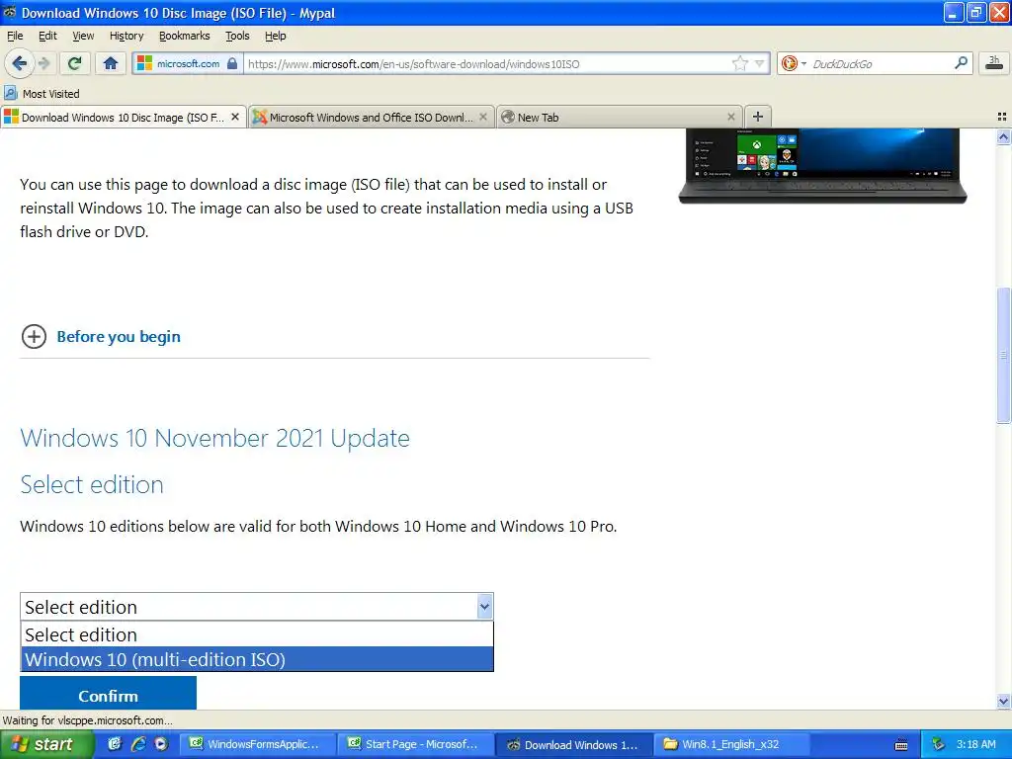The image size is (1012, 759).
Task: Click the keyboard icon in system tray
Action: pyautogui.click(x=901, y=745)
